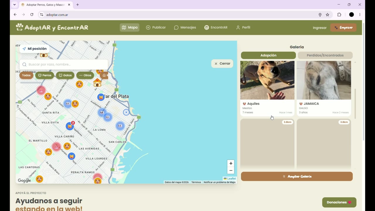Open the Chrome profile avatar

tap(352, 15)
